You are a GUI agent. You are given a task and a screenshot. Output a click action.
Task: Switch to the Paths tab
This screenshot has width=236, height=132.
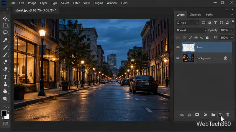coord(209,14)
